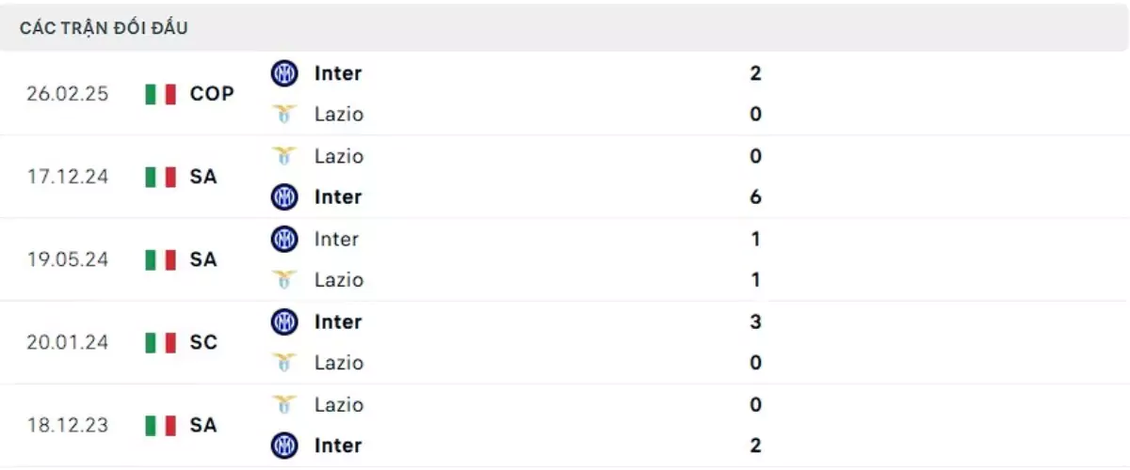Click the 26.02.25 match date
Screen dimensions: 1130x470
(x=68, y=94)
